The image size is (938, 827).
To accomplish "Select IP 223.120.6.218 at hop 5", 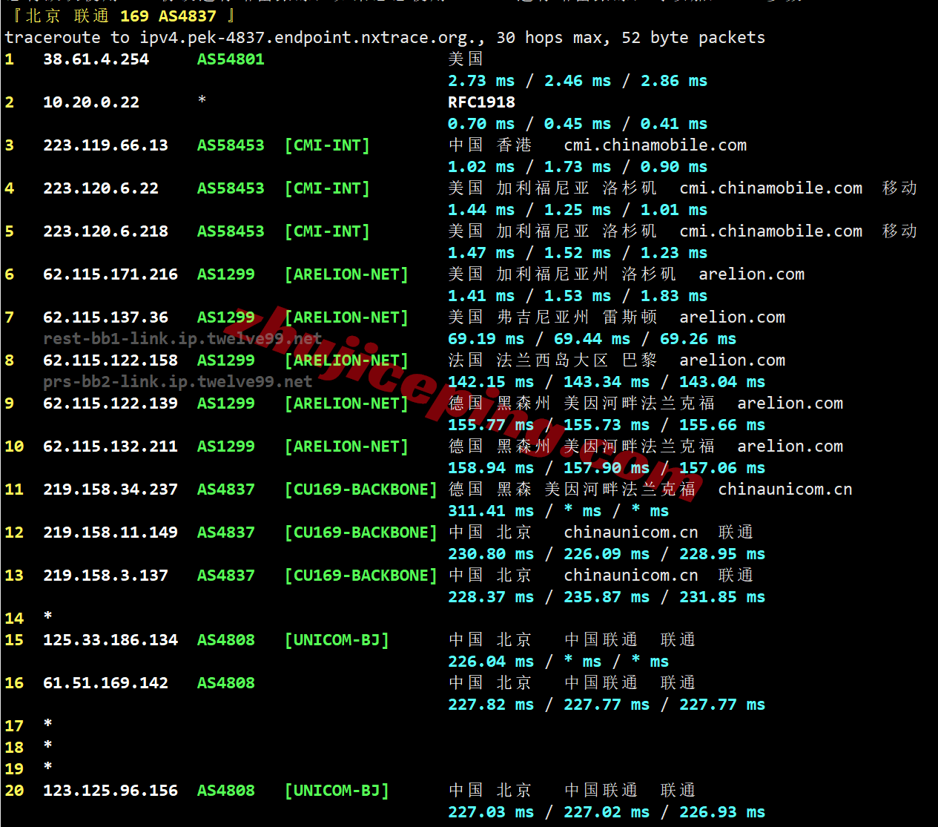I will coord(105,231).
